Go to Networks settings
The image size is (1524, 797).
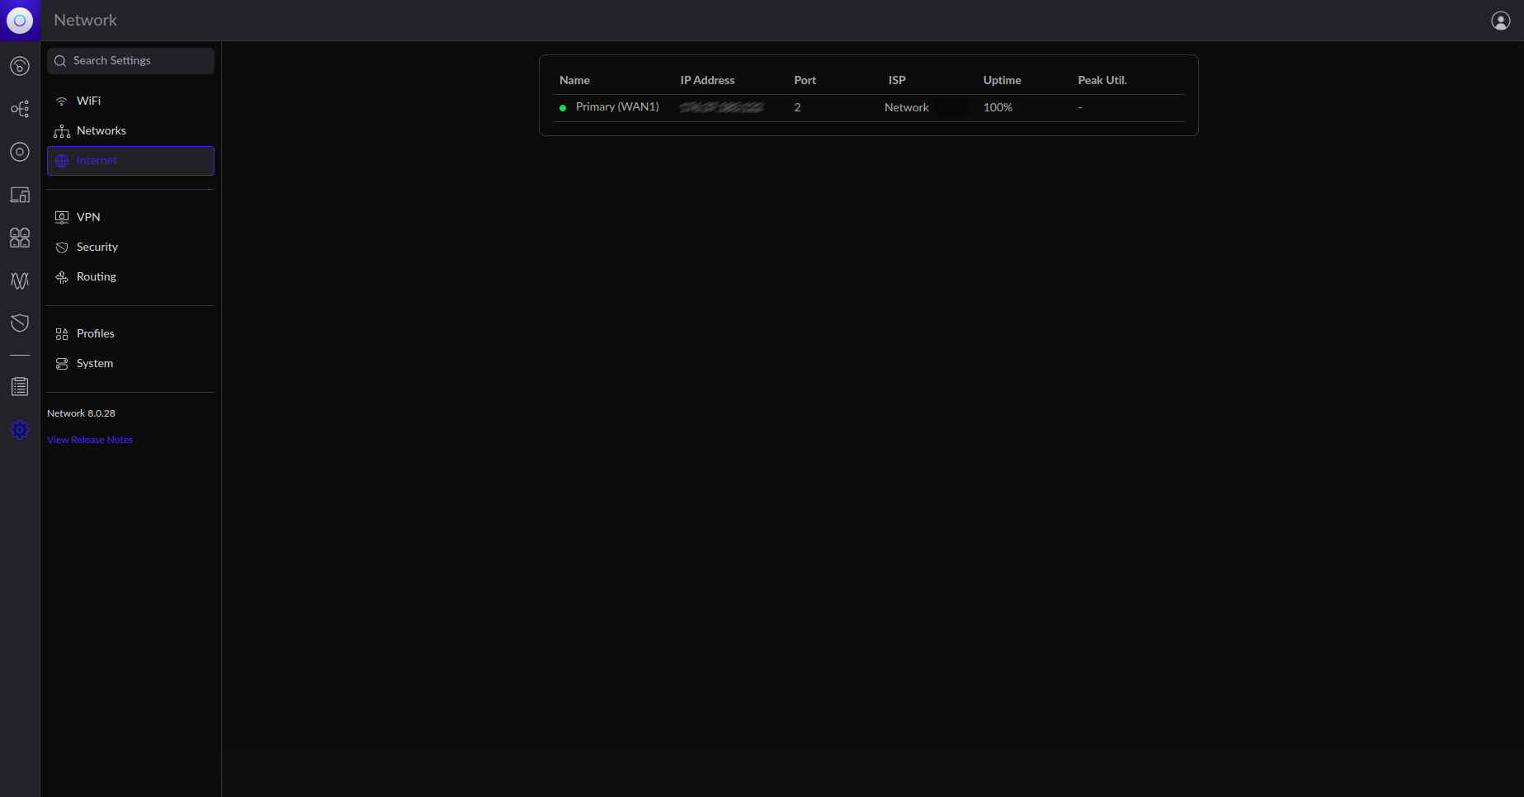click(101, 130)
